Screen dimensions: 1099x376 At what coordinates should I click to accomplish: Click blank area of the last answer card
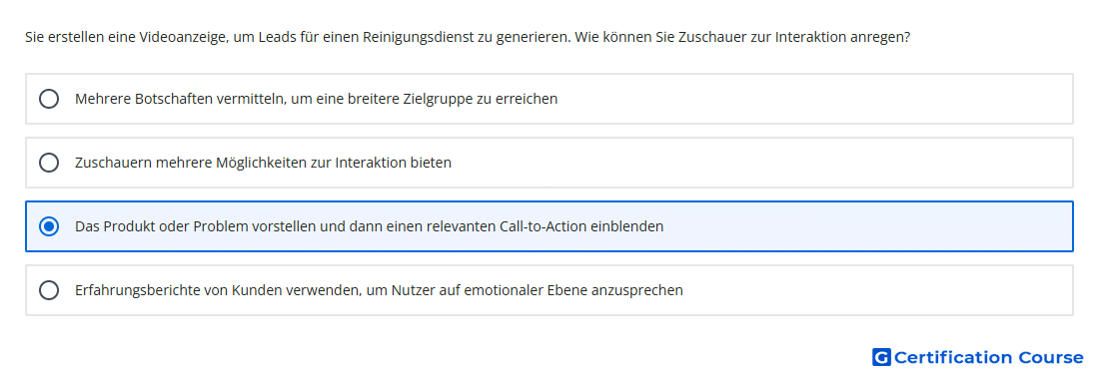pyautogui.click(x=876, y=290)
